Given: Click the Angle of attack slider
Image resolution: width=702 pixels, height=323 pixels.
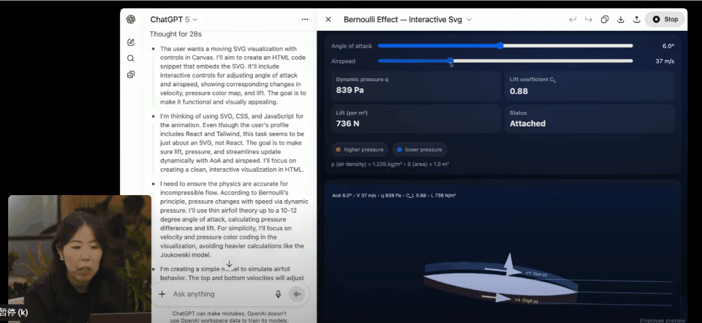Looking at the screenshot, I should [501, 45].
